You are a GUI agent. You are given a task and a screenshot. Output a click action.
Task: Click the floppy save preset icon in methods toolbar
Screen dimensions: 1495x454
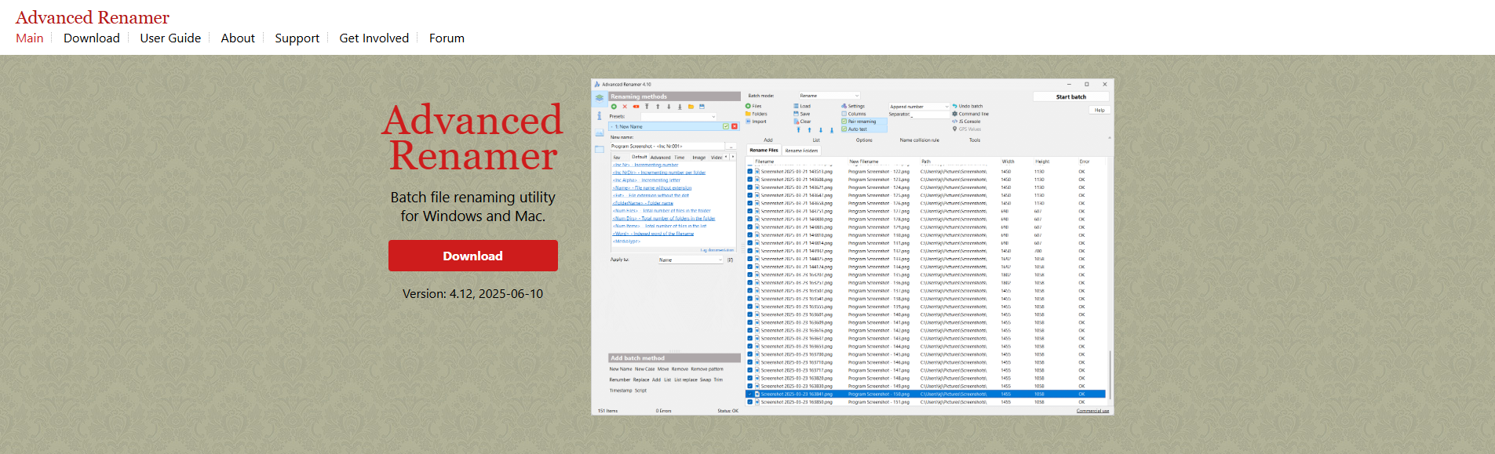tap(702, 107)
